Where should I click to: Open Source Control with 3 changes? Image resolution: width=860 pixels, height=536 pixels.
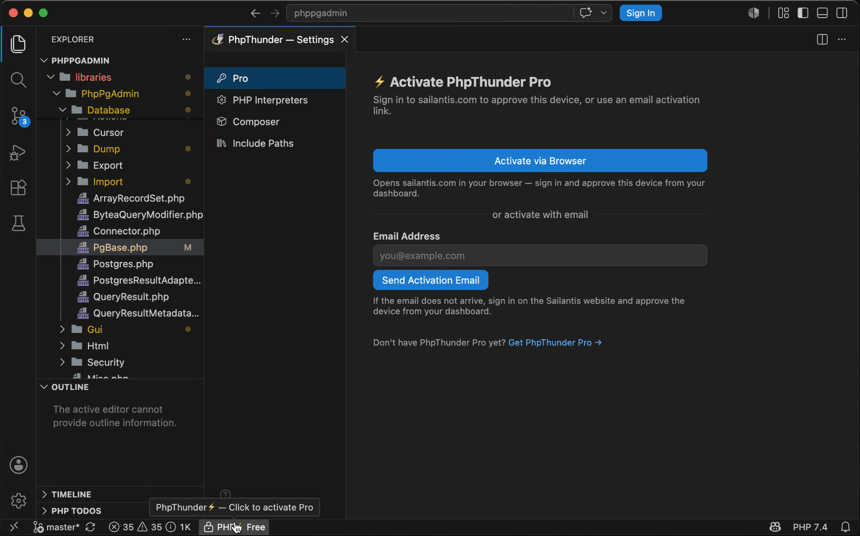coord(19,116)
